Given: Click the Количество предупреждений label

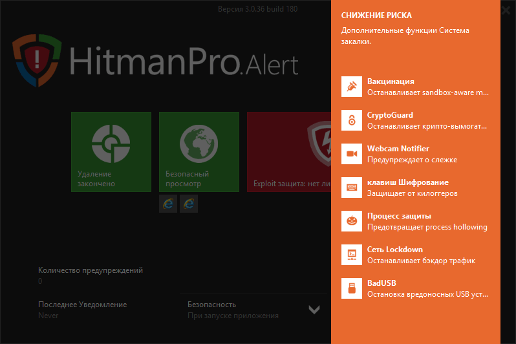Looking at the screenshot, I should click(x=91, y=270).
